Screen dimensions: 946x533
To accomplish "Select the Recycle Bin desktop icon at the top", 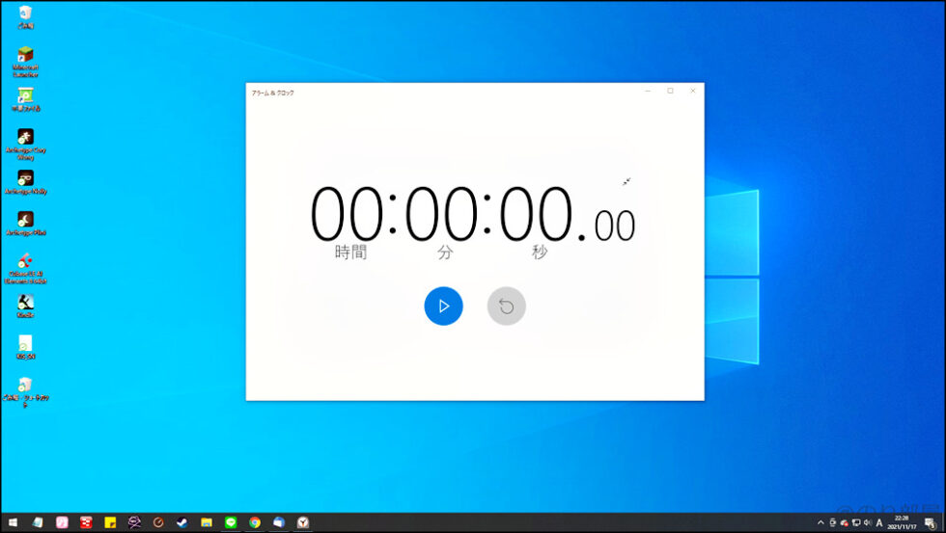I will [25, 16].
